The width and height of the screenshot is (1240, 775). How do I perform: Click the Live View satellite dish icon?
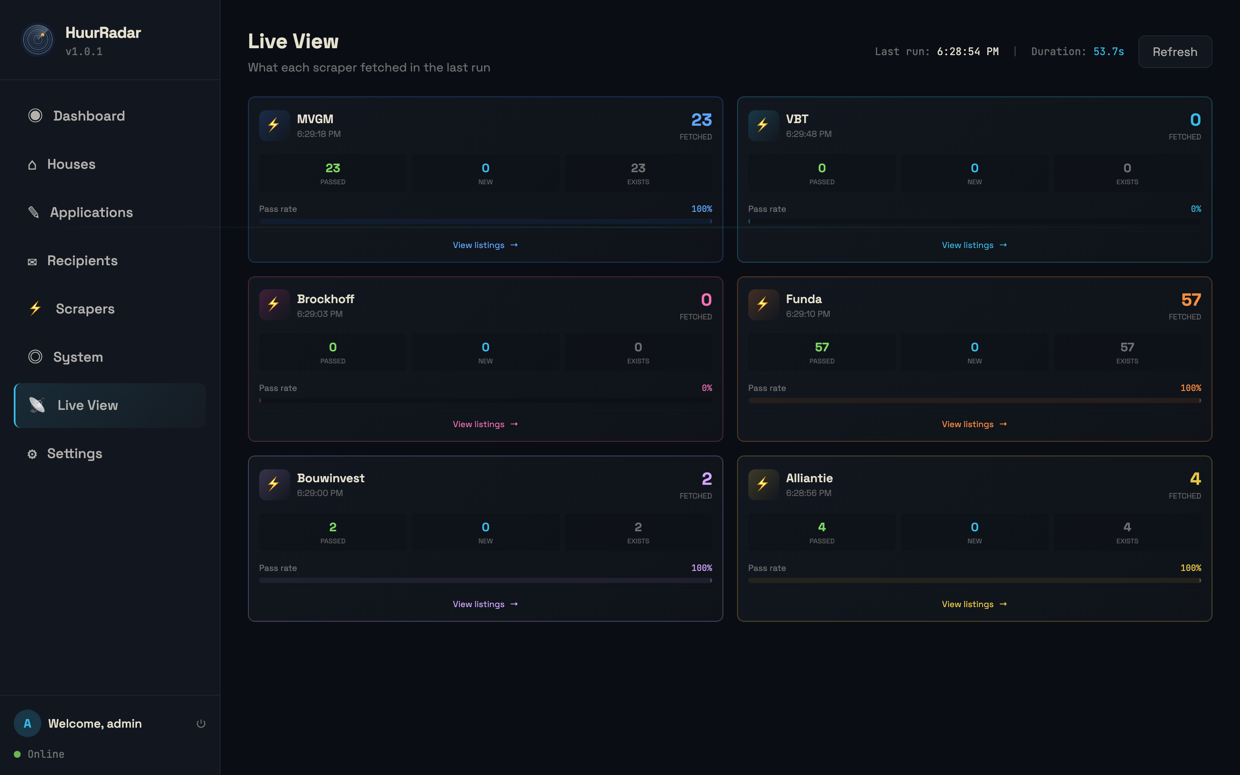(37, 405)
